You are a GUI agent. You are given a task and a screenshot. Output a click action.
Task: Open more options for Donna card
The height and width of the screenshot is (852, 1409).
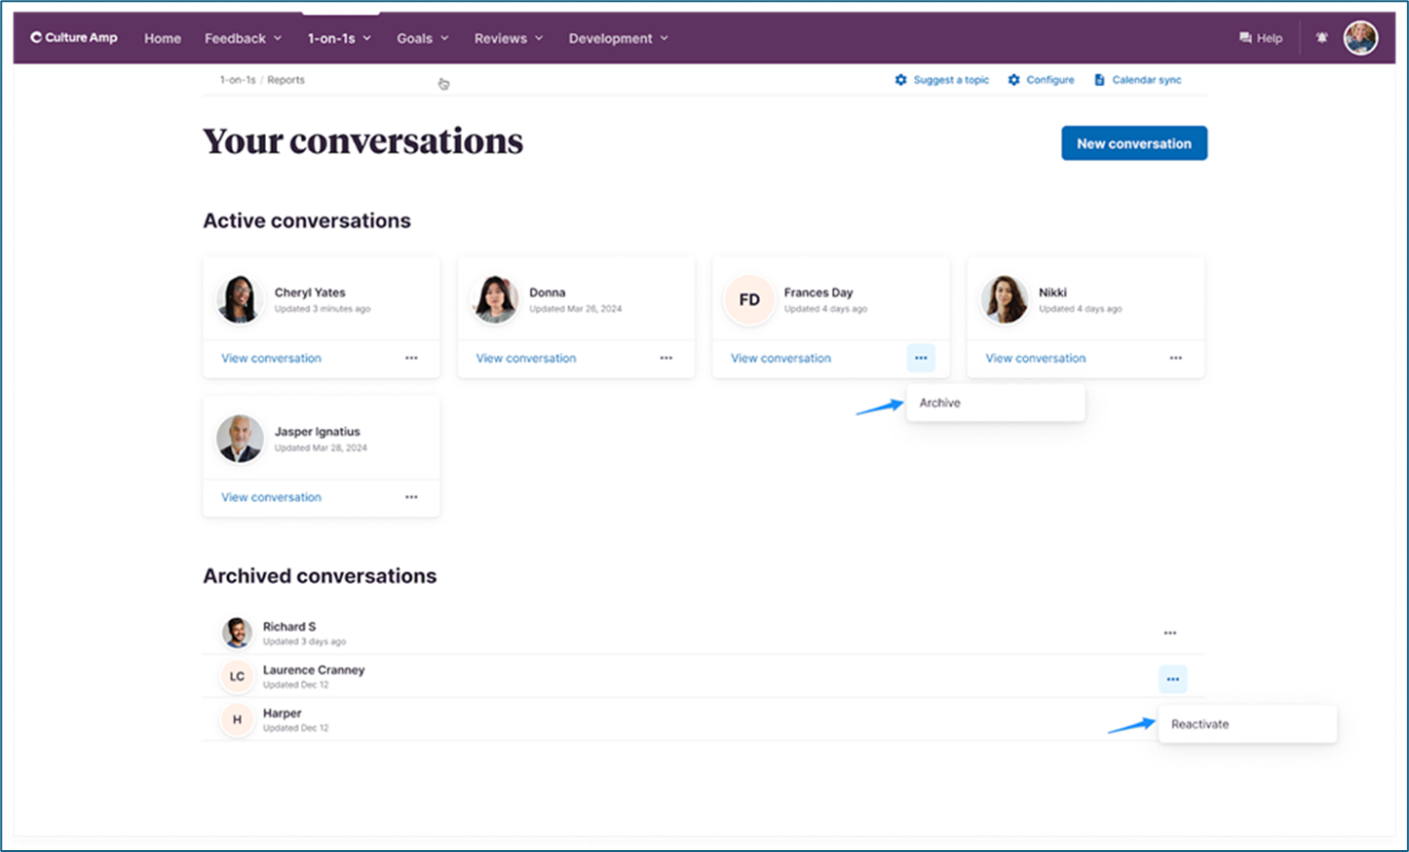[x=666, y=359]
